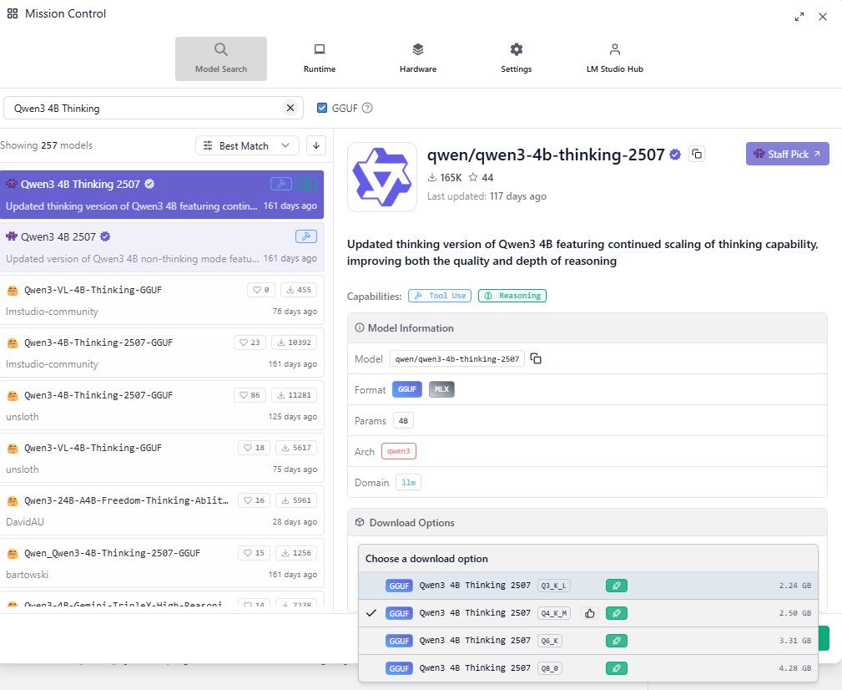842x690 pixels.
Task: Click the qwen3 arch tag
Action: click(398, 451)
